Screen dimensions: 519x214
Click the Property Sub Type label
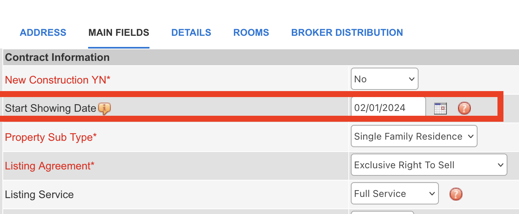click(x=51, y=137)
